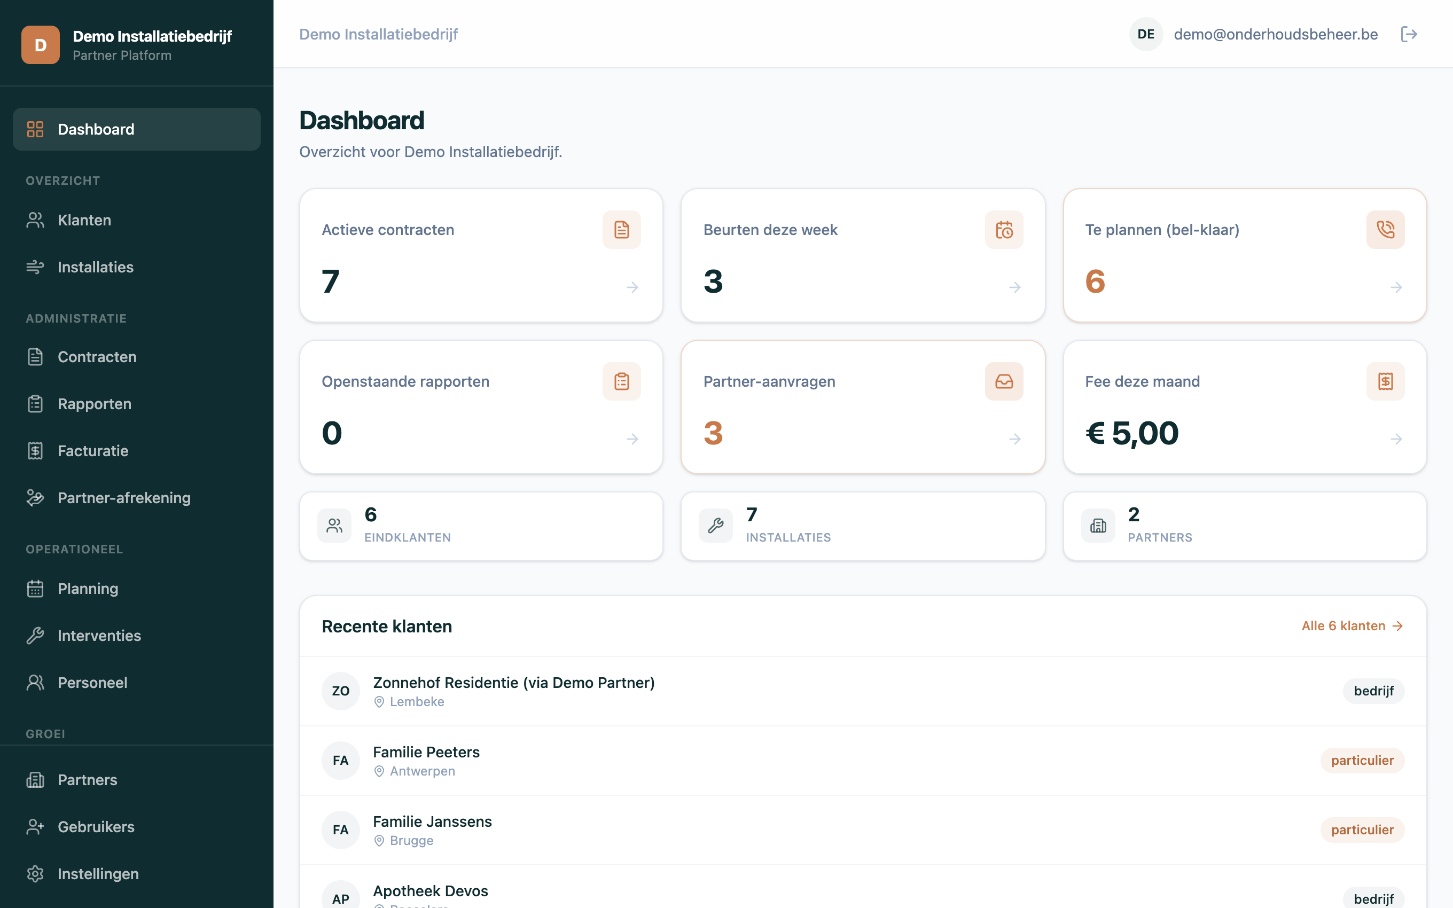Click the location pin next to Antwerpen

379,772
